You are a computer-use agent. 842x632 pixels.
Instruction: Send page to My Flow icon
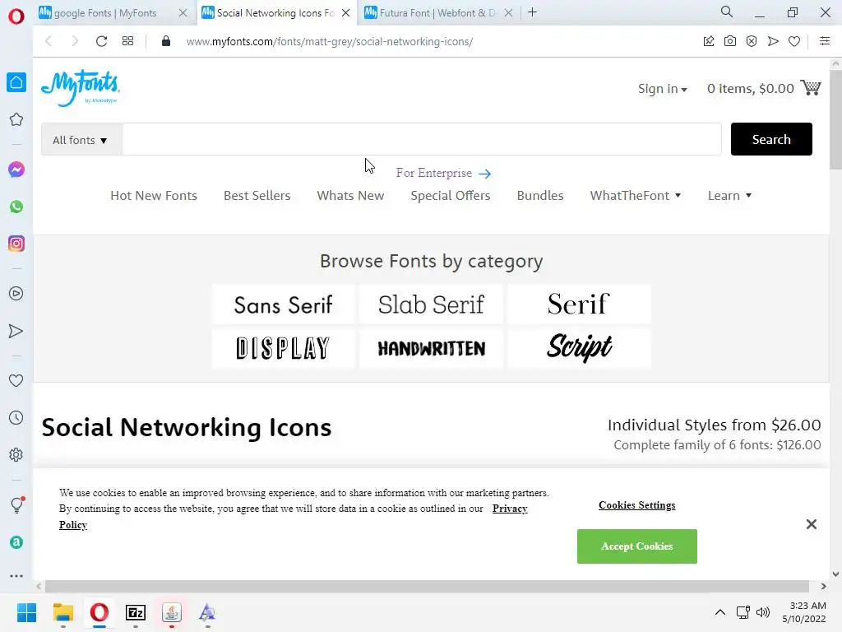[x=773, y=41]
